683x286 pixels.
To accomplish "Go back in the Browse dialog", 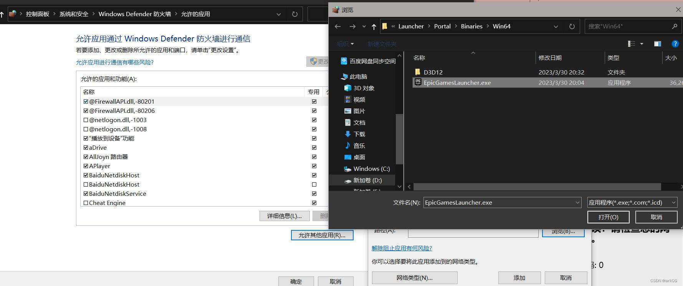I will coord(337,26).
